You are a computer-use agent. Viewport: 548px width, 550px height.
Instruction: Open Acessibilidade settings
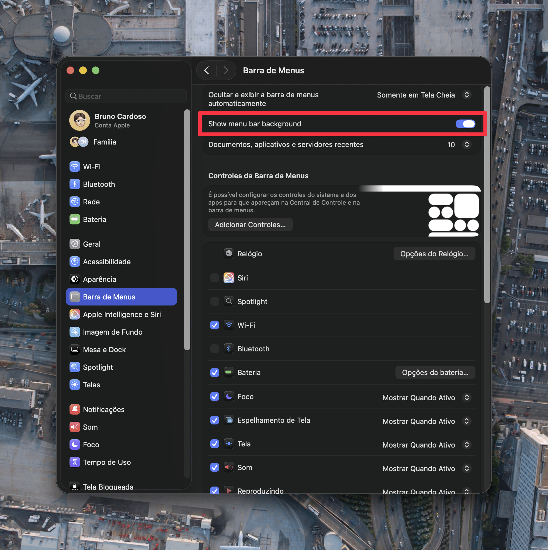point(121,262)
